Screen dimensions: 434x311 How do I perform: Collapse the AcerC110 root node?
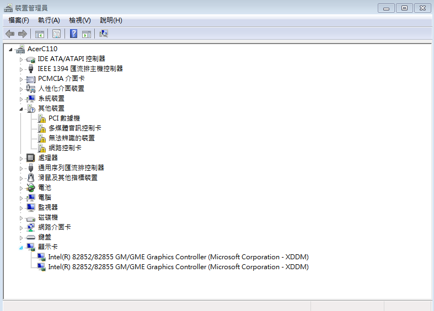(x=10, y=50)
